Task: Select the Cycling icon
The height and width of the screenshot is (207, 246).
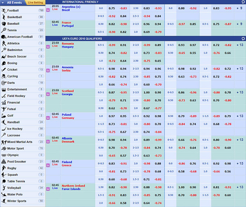Action: tap(4, 76)
